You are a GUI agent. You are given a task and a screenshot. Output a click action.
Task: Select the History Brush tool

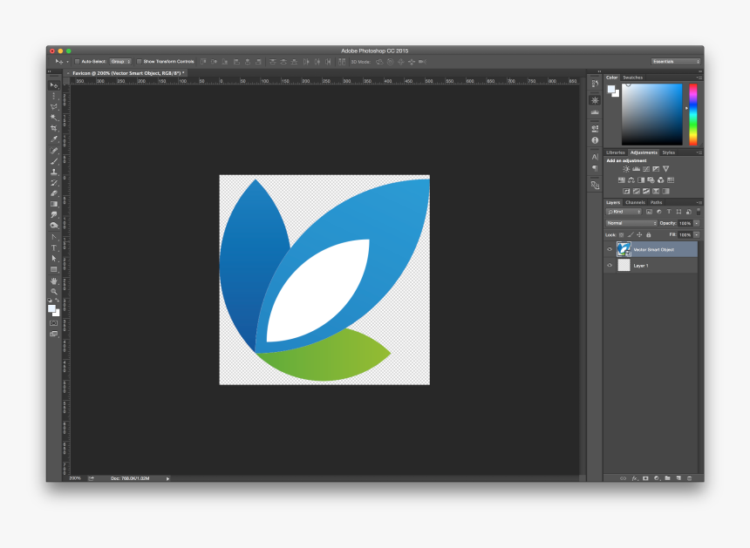pyautogui.click(x=54, y=182)
